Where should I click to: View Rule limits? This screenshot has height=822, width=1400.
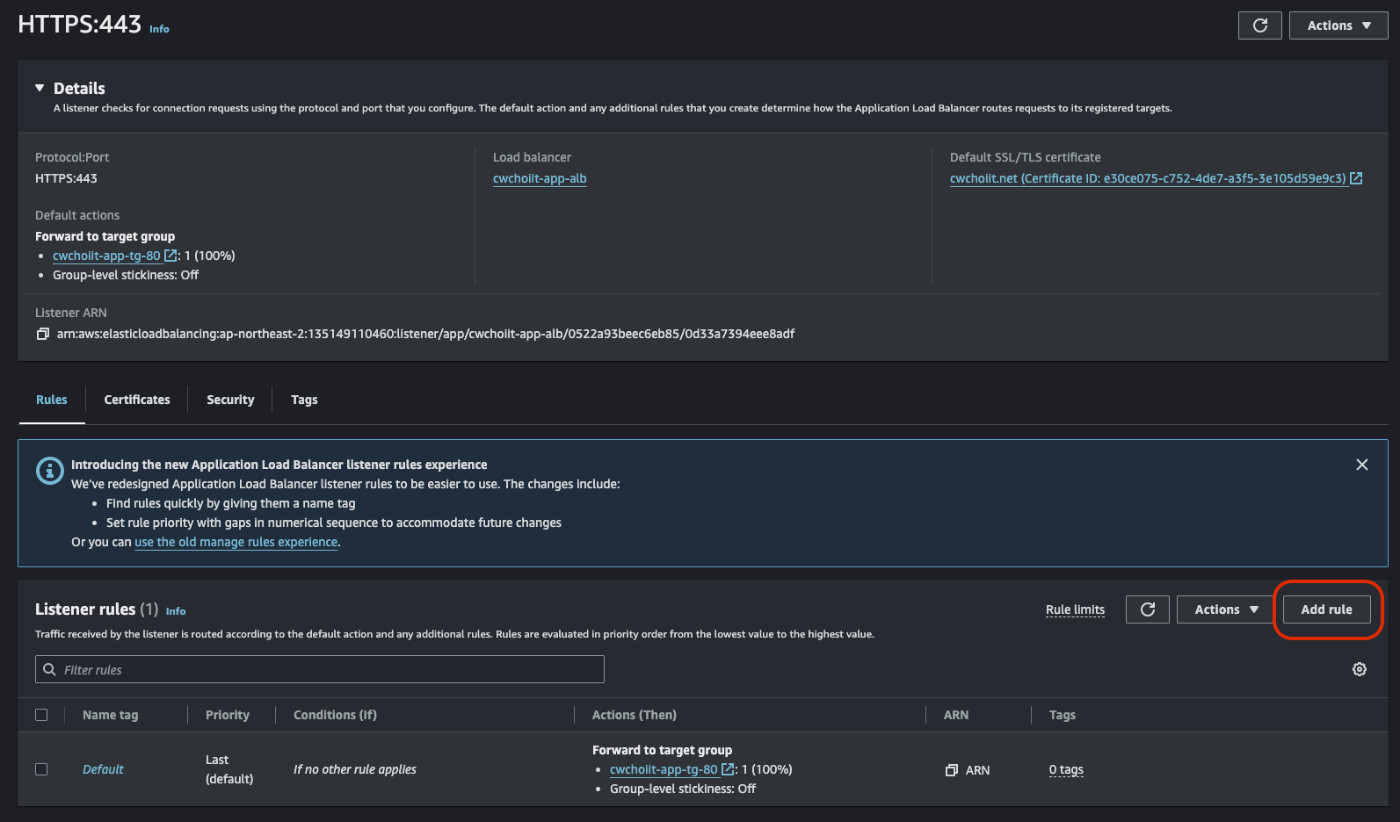tap(1075, 609)
